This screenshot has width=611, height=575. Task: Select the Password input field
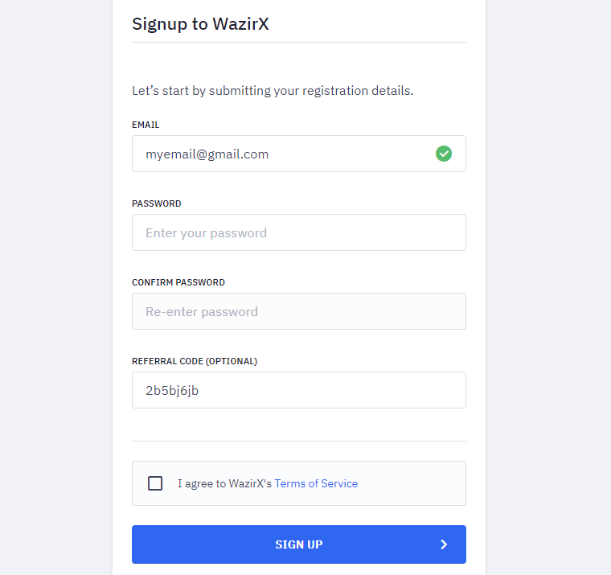(x=299, y=232)
